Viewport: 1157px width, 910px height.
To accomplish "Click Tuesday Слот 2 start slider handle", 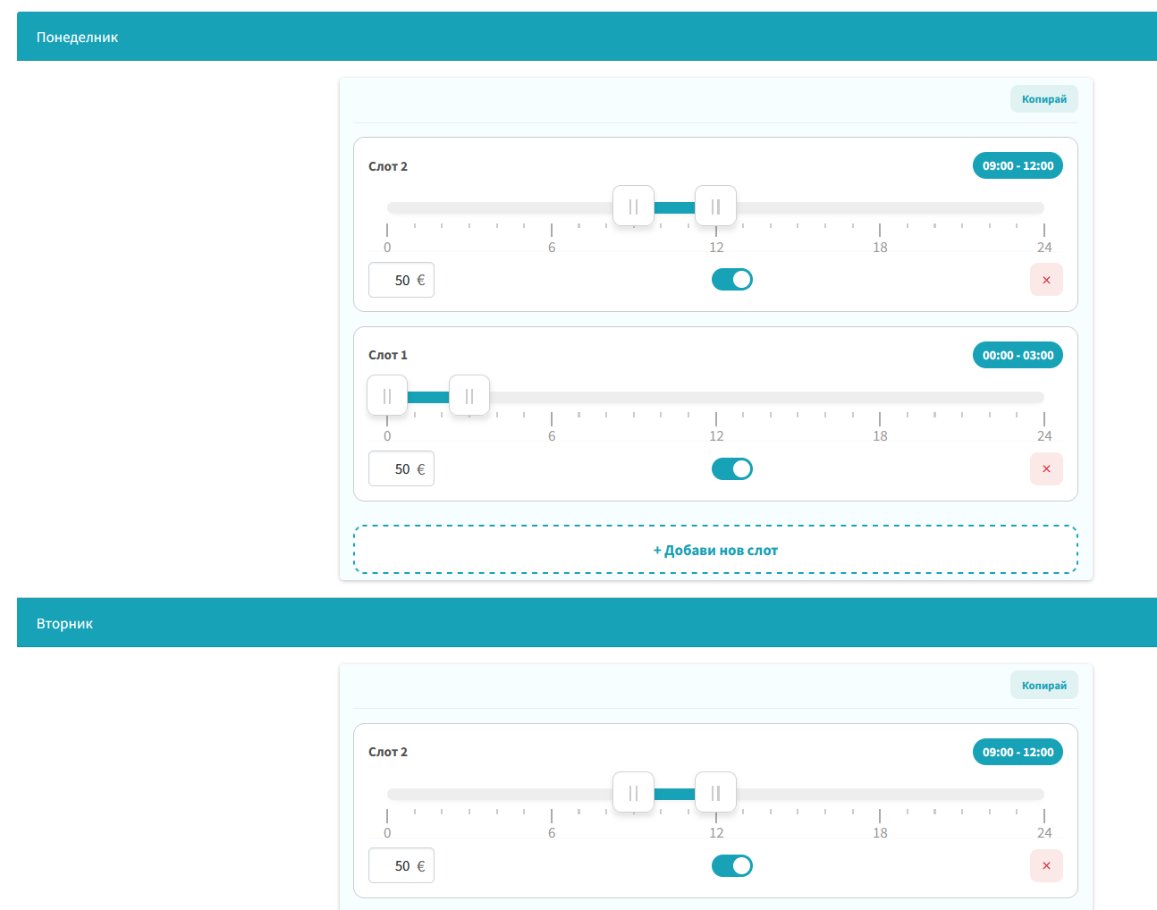I will (x=633, y=793).
